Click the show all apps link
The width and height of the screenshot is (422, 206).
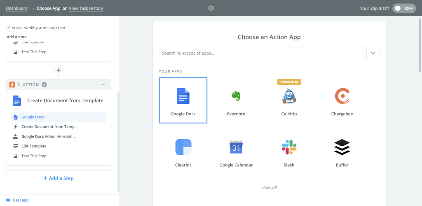point(269,187)
